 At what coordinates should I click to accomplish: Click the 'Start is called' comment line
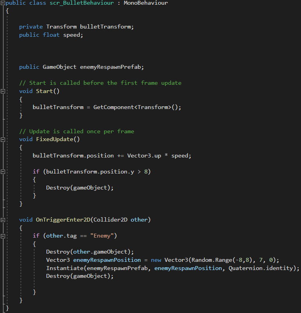coord(100,83)
